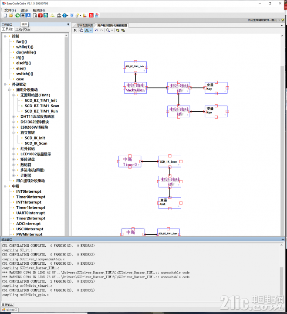The height and width of the screenshot is (314, 287).
Task: Click the globe icon in the toolbar
Action: click(x=46, y=15)
